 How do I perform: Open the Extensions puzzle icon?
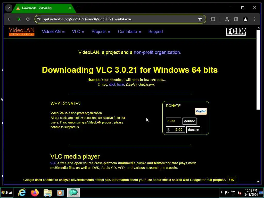click(x=213, y=19)
